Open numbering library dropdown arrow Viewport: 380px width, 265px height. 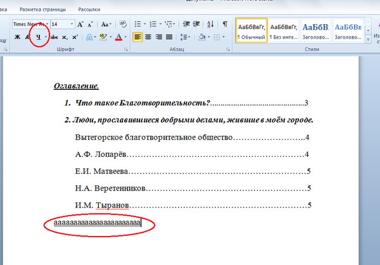pos(160,24)
